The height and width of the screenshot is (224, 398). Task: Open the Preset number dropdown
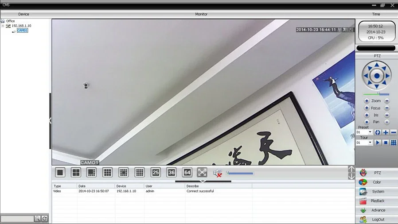(370, 132)
